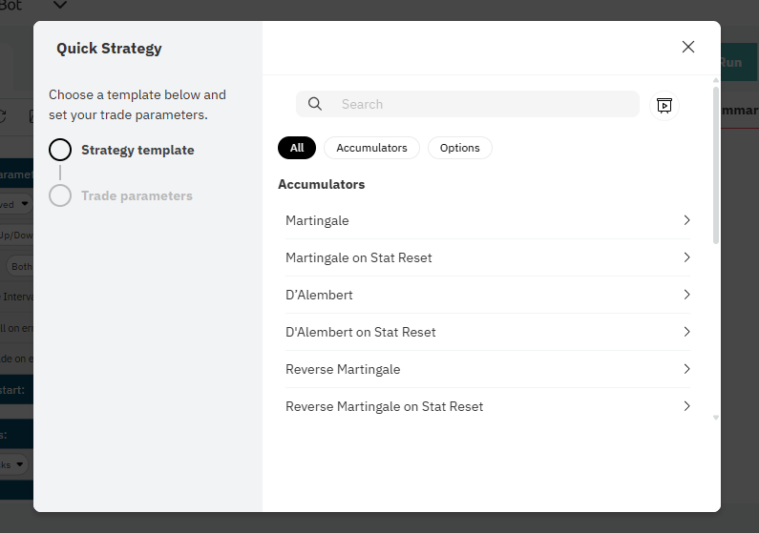Screen dimensions: 759x533
Task: Click the Martingale row chevron arrow
Action: (x=686, y=220)
